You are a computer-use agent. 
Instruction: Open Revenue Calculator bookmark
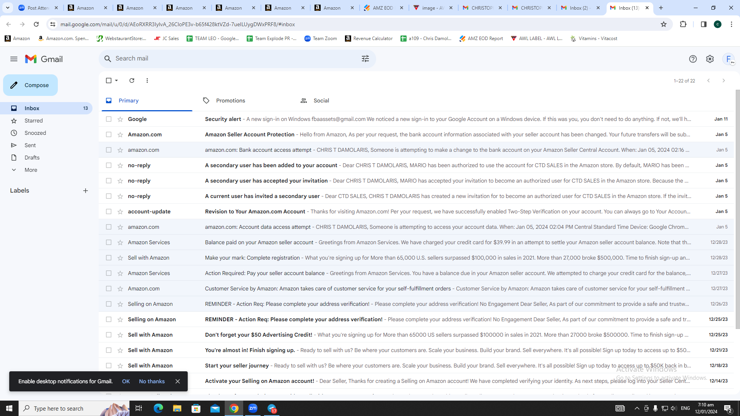(369, 39)
